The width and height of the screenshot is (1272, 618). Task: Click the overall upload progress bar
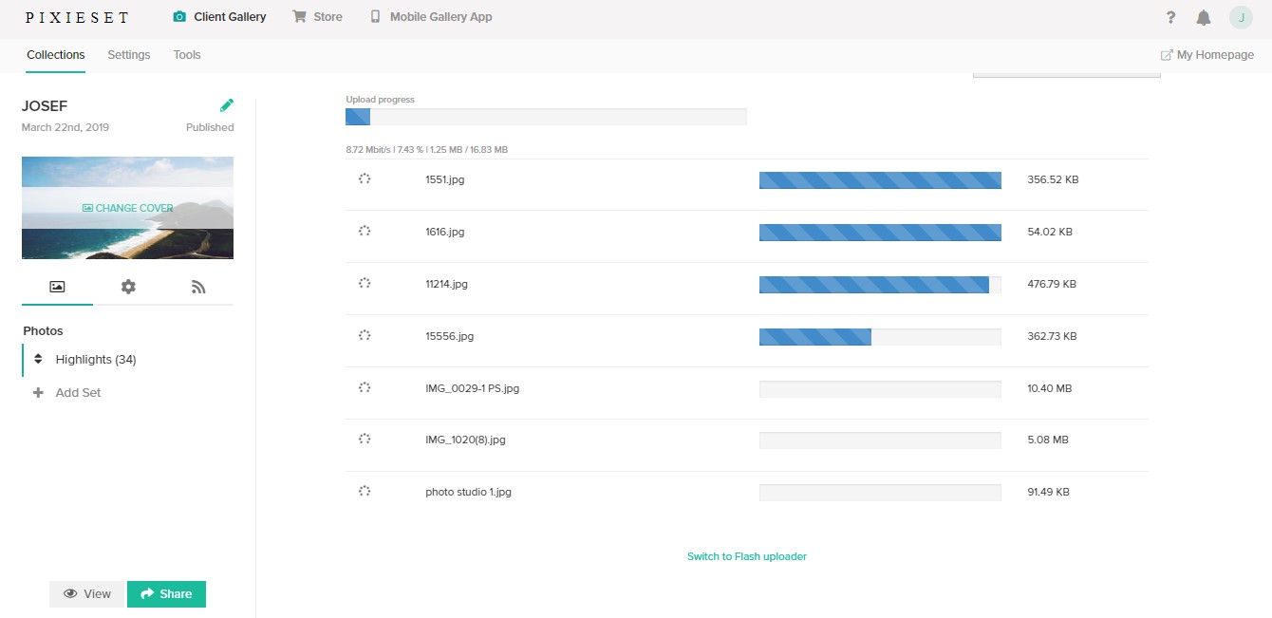pos(546,117)
